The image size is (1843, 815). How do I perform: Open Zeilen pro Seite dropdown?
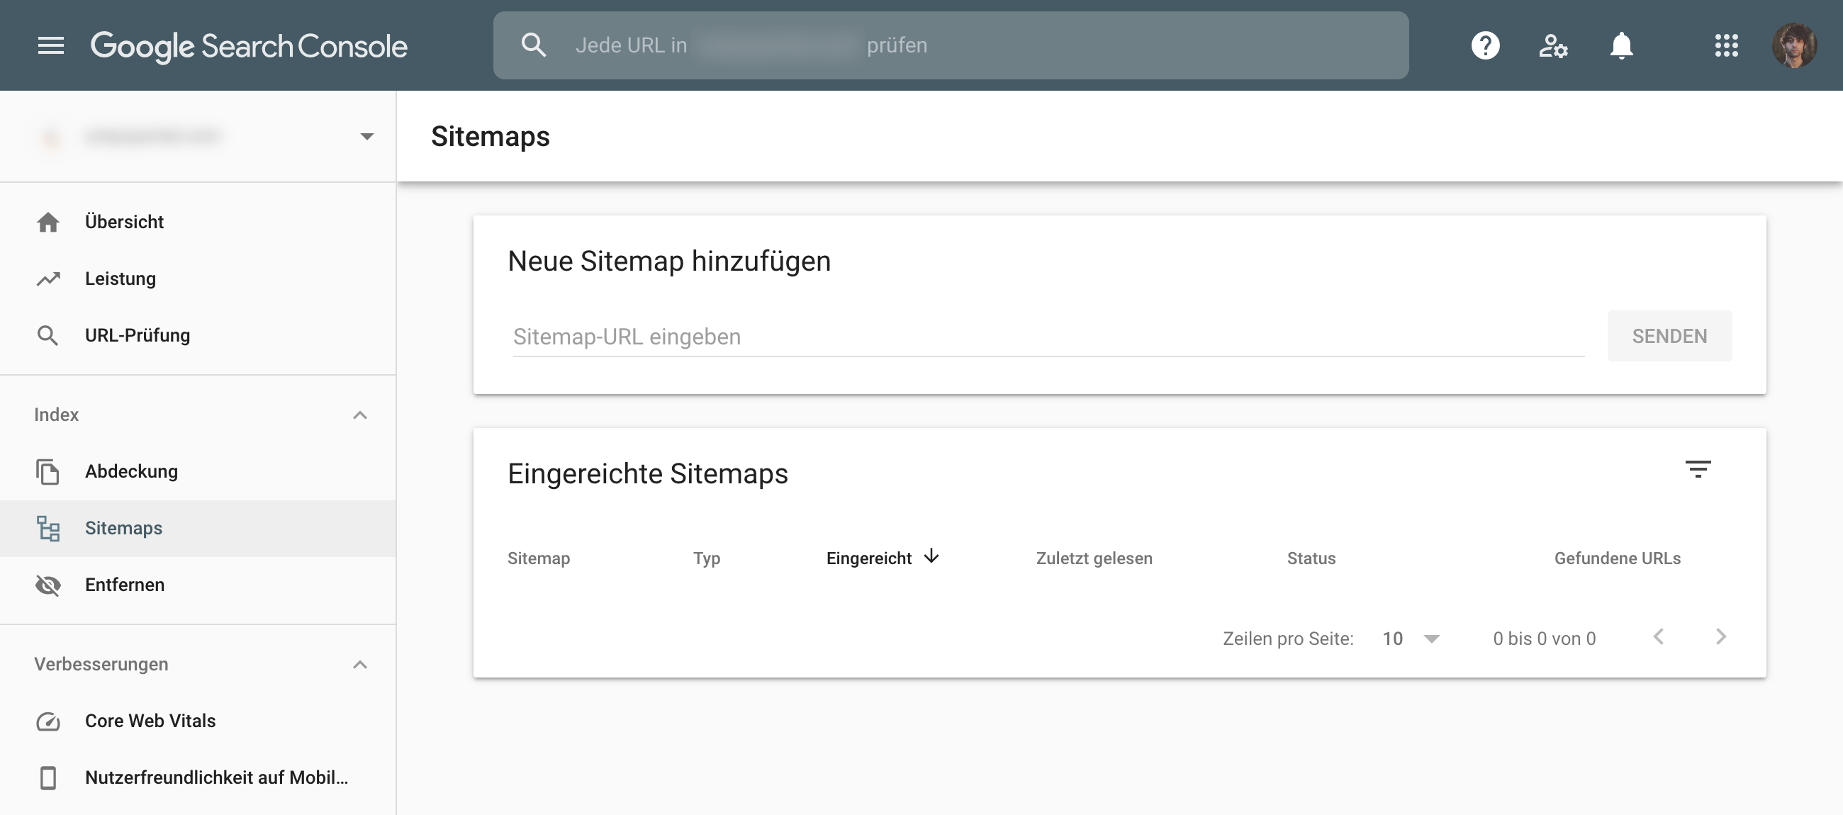[1430, 639]
